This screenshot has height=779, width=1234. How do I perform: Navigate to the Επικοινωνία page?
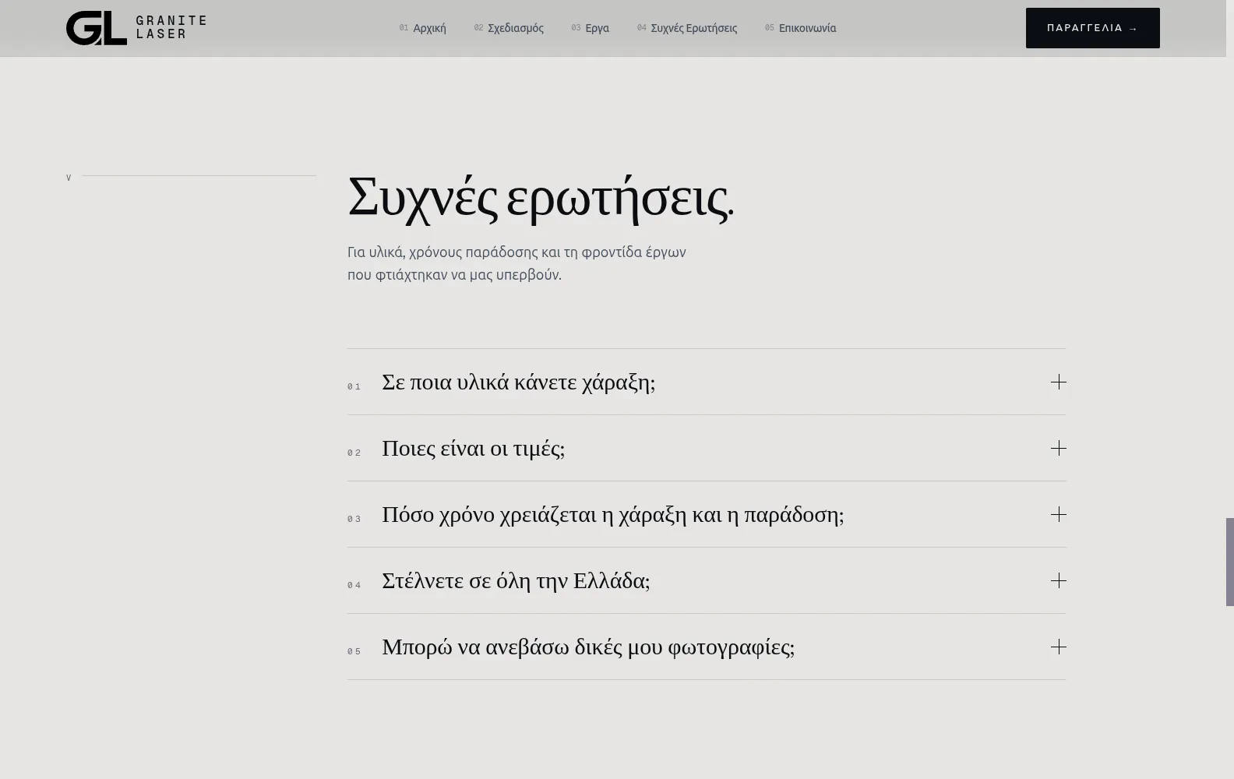click(801, 28)
